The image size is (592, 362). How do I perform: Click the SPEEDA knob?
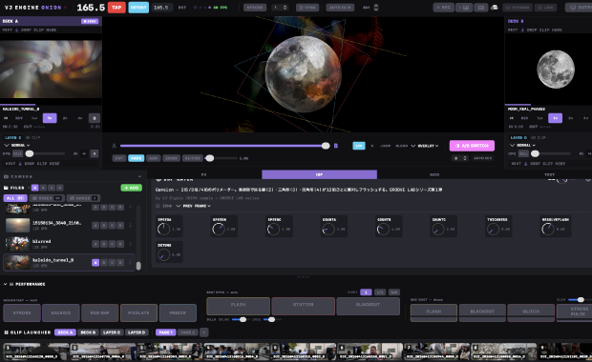point(163,229)
